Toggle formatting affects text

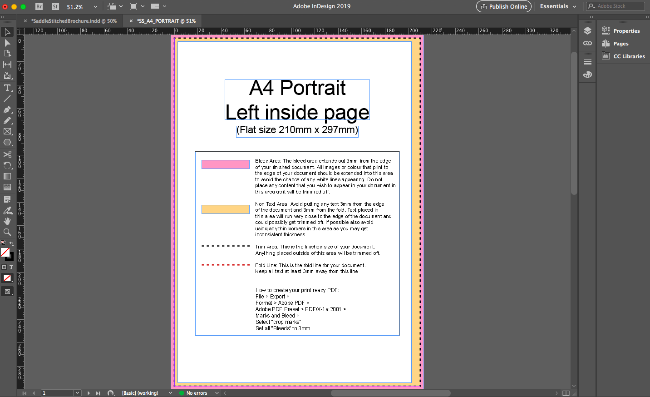click(x=11, y=267)
